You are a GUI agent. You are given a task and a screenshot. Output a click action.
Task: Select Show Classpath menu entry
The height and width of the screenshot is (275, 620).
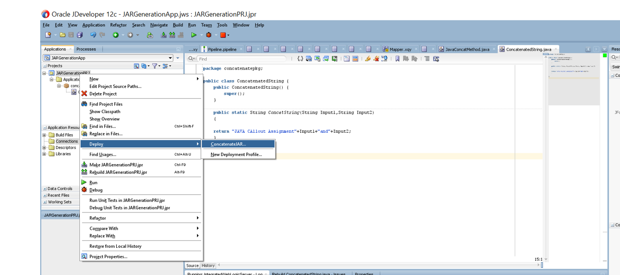141,111
